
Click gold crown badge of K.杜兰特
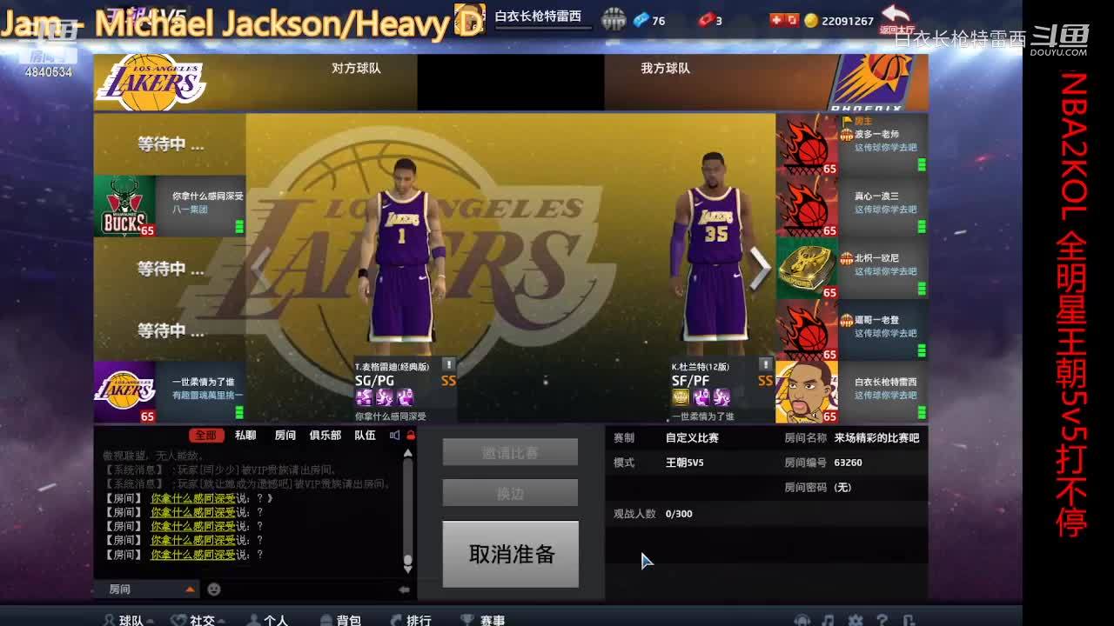pos(681,397)
